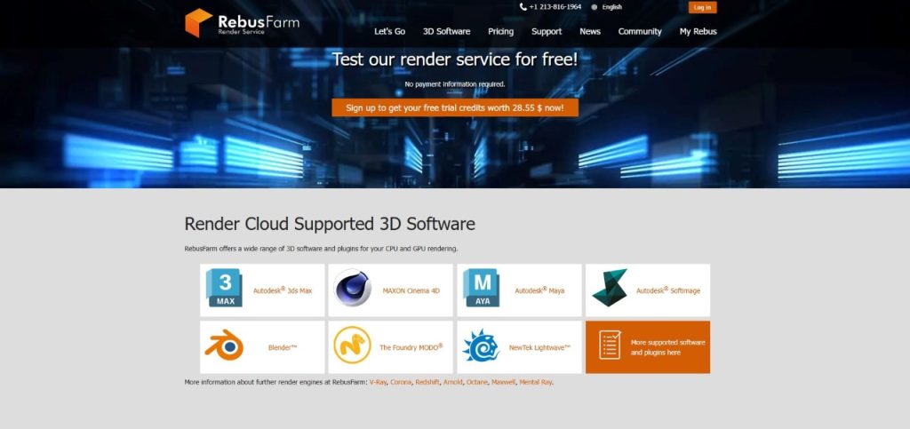Open the Foundry MODO yellow icon

point(352,345)
